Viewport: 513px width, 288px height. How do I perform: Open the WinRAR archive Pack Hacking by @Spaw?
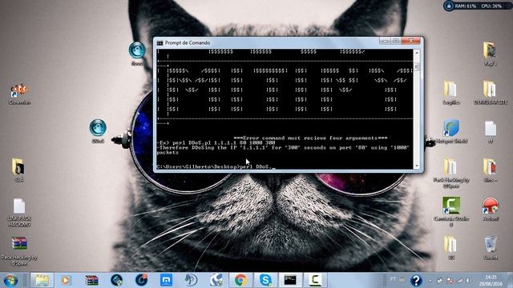point(19,250)
